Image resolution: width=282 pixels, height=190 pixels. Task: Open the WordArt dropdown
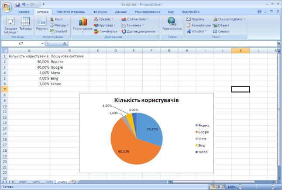coord(196,31)
